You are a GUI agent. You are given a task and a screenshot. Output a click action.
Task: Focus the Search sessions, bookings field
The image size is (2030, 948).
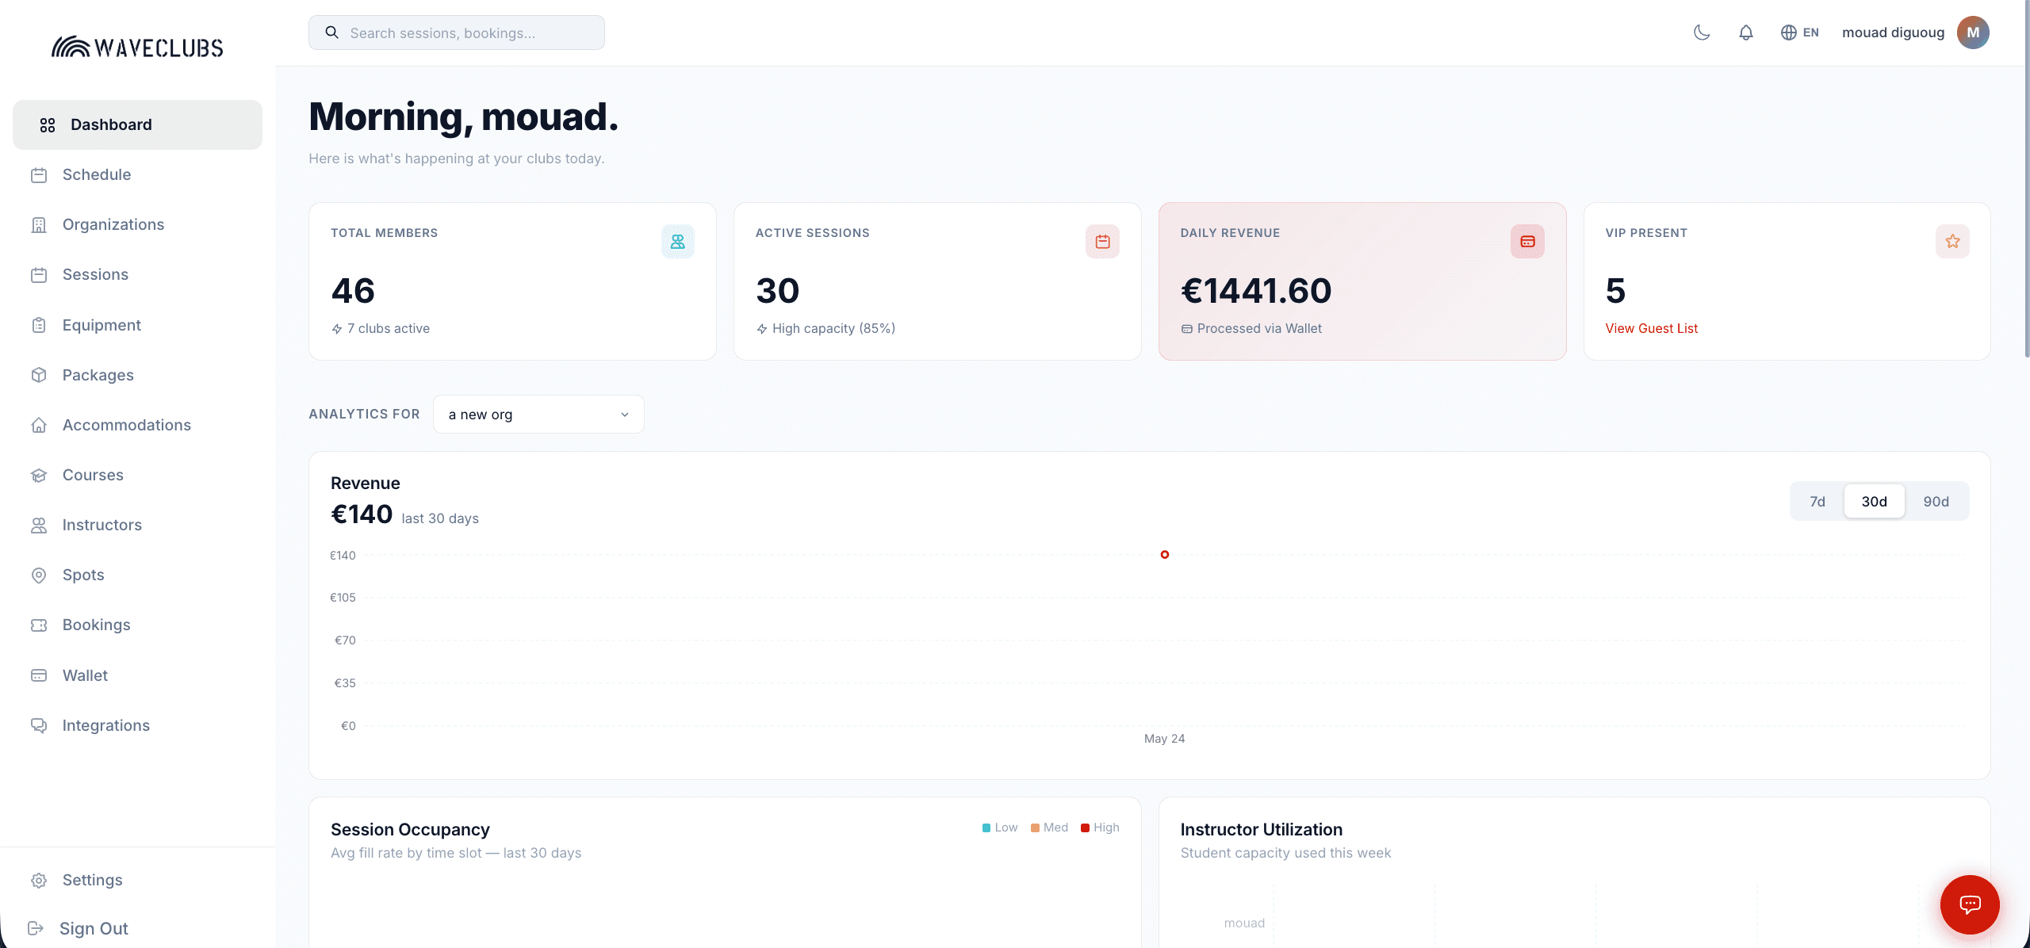click(x=457, y=32)
